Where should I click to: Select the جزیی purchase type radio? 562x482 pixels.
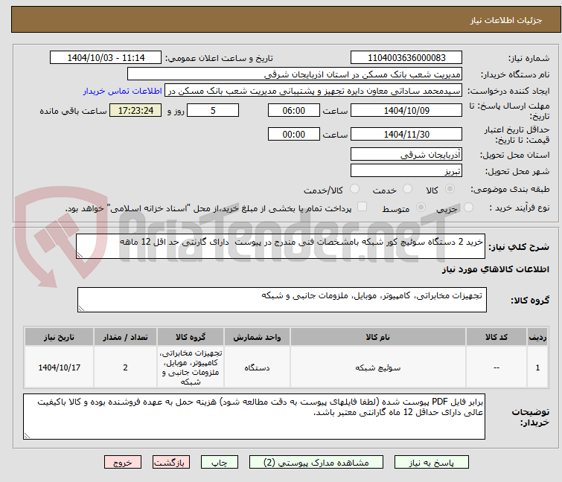click(468, 208)
